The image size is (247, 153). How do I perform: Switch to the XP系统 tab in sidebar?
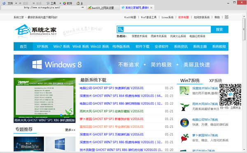[215, 81]
